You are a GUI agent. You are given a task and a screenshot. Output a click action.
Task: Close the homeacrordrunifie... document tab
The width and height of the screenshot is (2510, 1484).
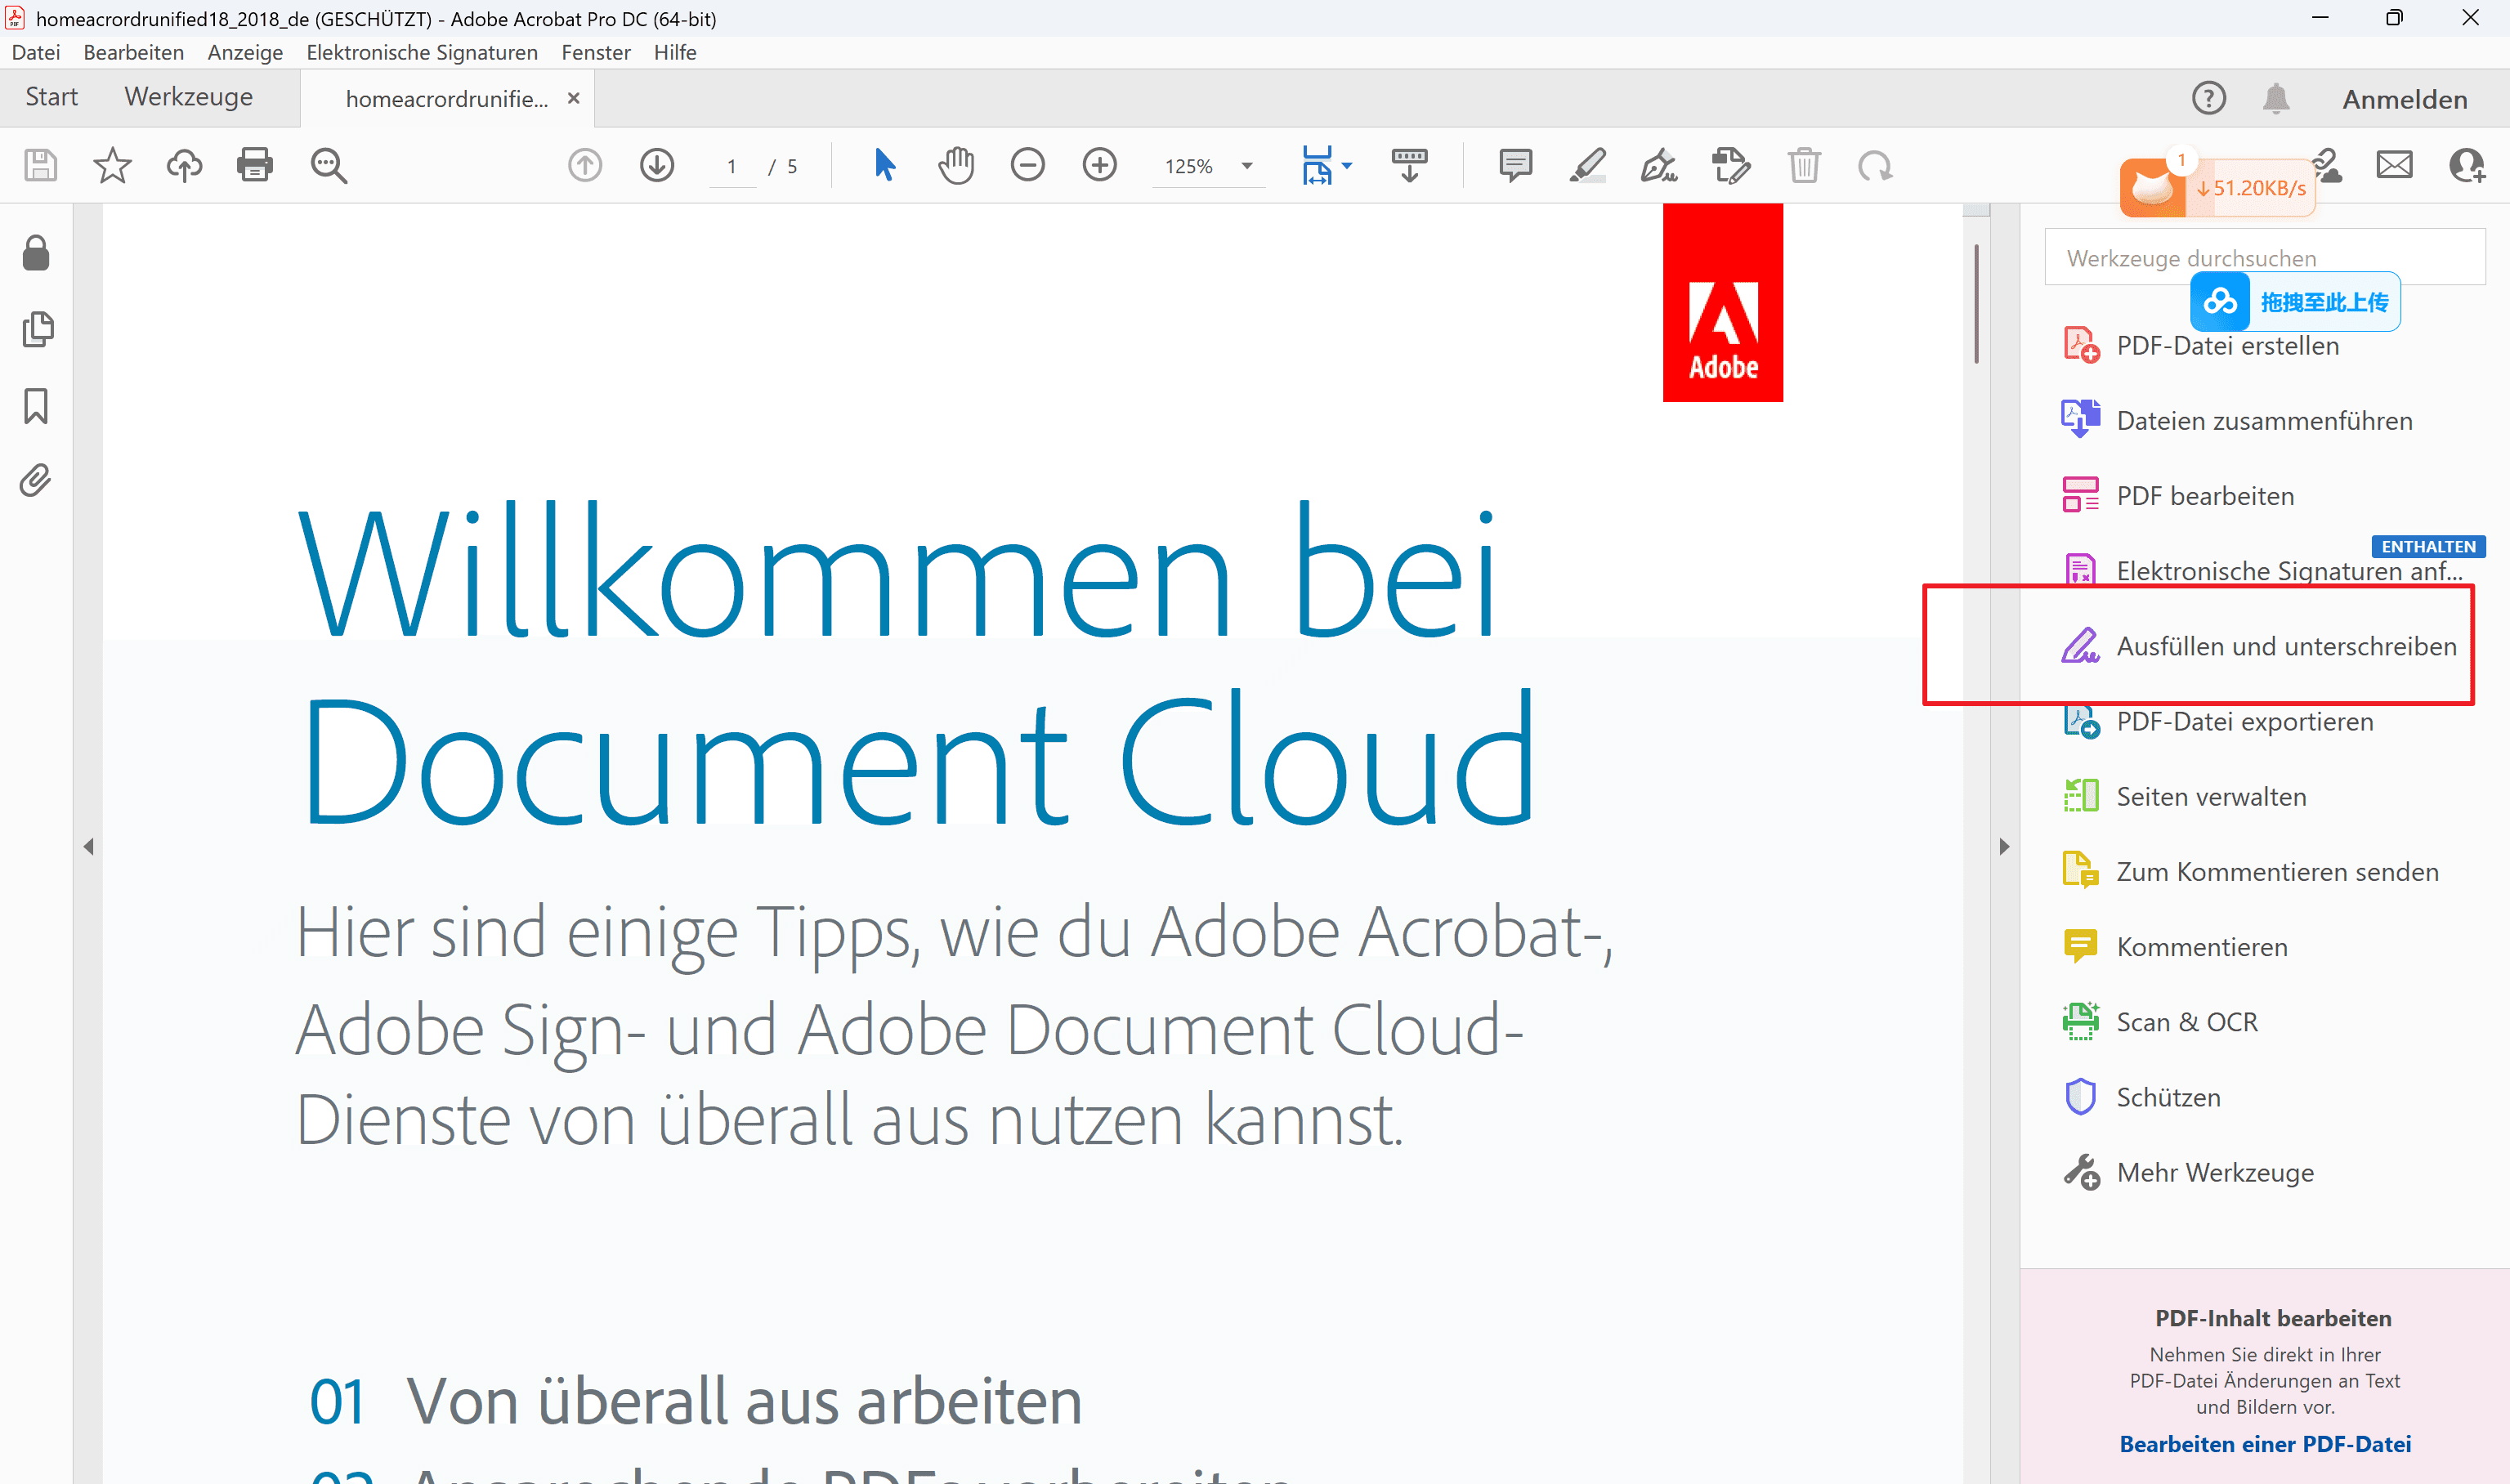pyautogui.click(x=574, y=98)
